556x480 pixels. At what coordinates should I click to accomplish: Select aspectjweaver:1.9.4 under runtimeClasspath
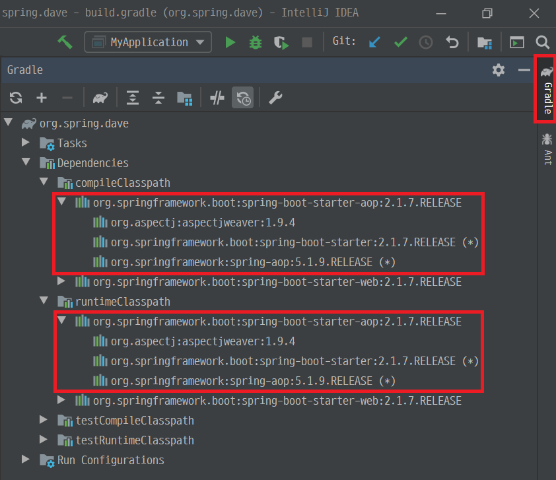pos(203,341)
